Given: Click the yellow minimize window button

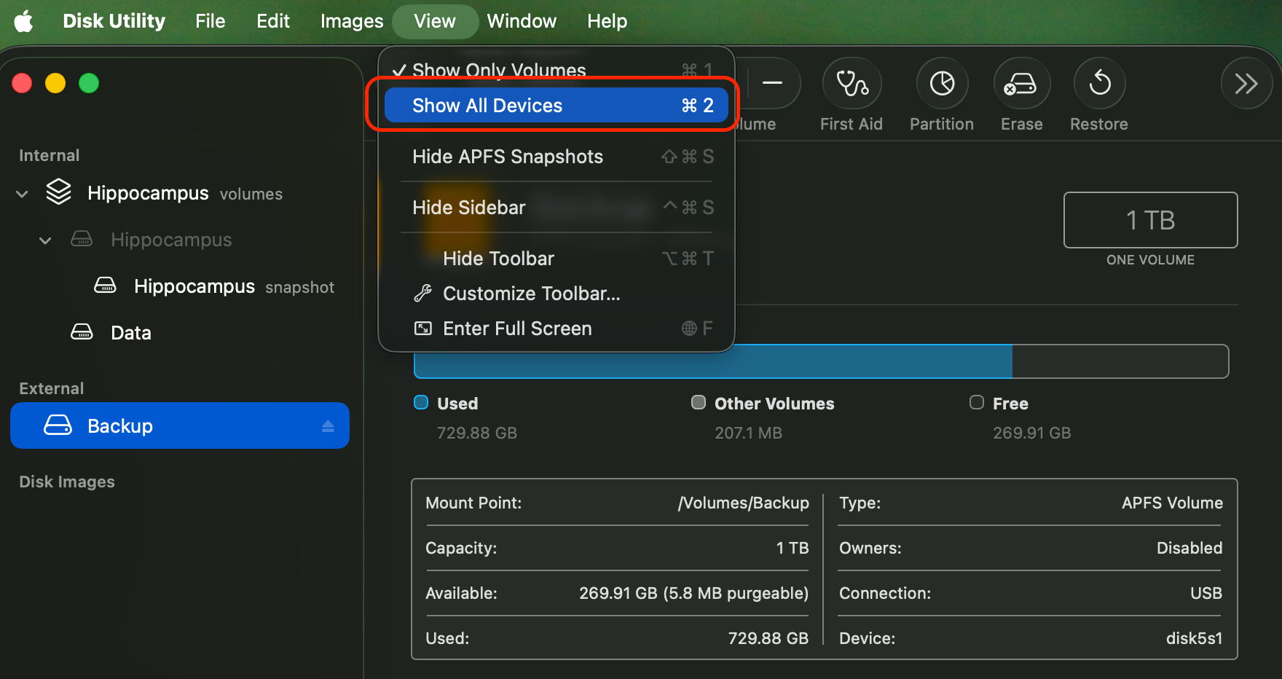Looking at the screenshot, I should [x=55, y=83].
